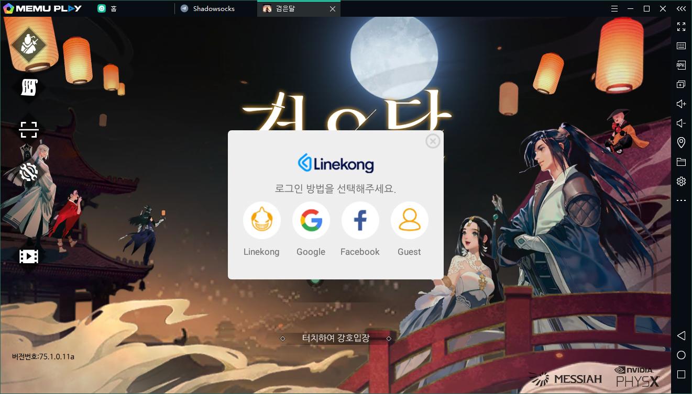Play the video film icon on left

(29, 256)
